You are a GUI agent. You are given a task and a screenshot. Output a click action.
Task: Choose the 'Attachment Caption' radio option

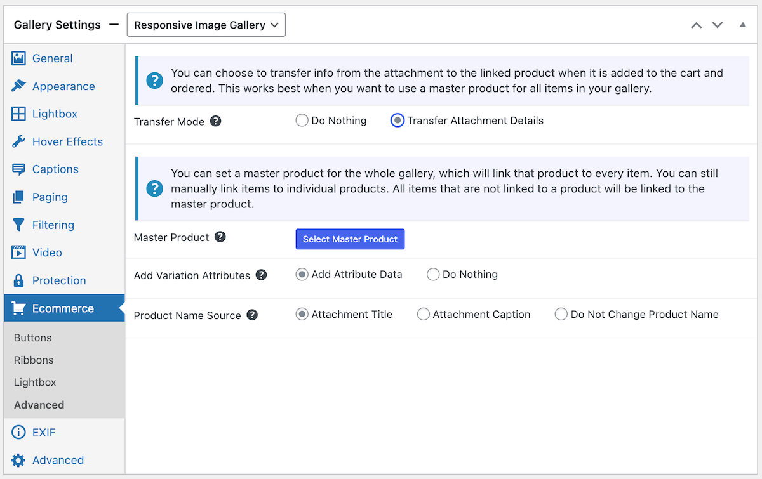(x=424, y=315)
